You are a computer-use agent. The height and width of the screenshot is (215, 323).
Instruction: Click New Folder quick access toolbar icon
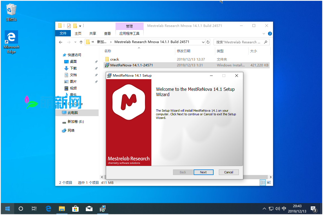tap(75, 26)
